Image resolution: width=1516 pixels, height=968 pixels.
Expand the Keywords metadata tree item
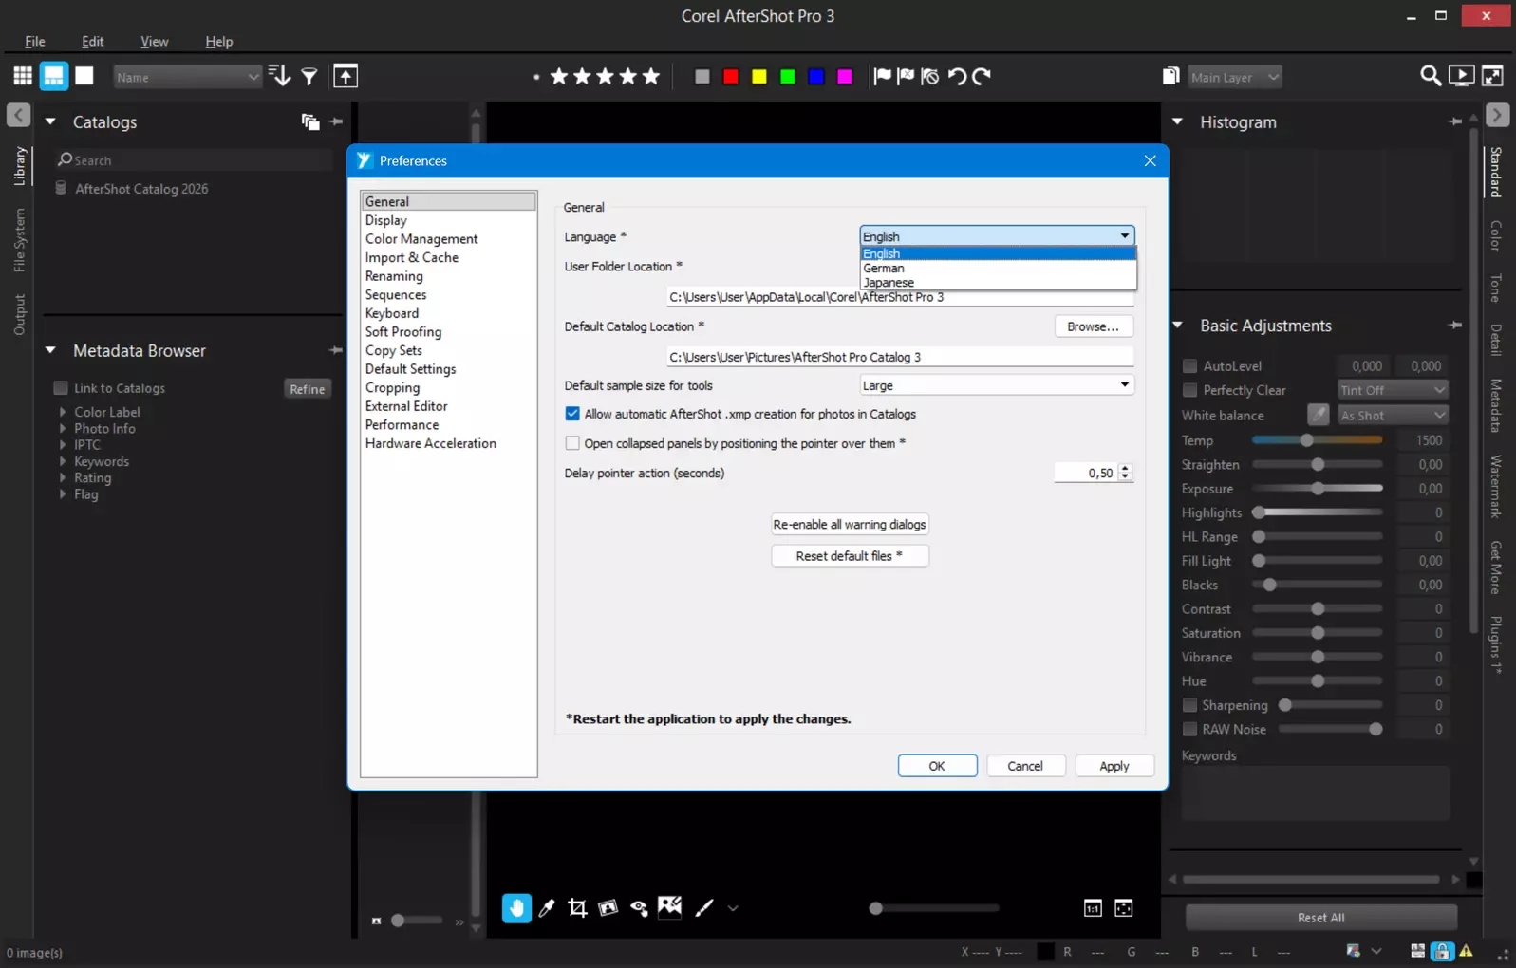pyautogui.click(x=63, y=461)
